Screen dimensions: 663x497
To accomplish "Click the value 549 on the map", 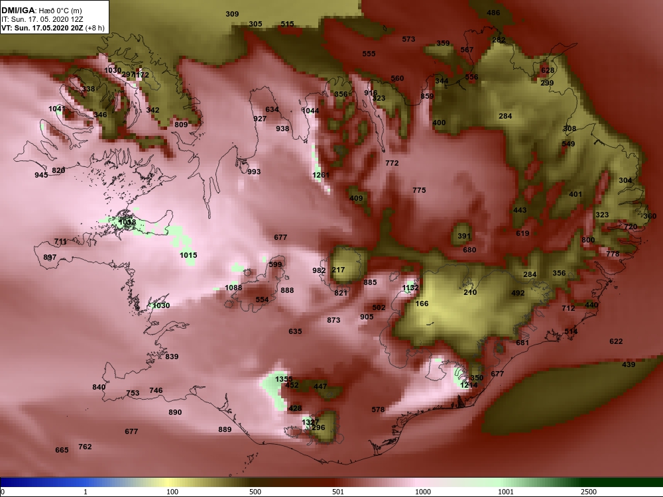I will (x=568, y=144).
